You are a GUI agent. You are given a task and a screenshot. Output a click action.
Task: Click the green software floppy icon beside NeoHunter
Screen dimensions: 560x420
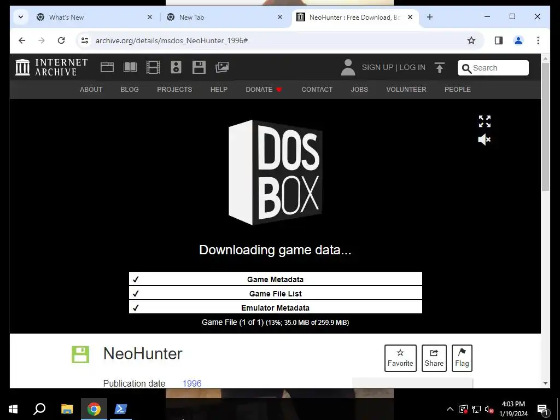(x=80, y=354)
